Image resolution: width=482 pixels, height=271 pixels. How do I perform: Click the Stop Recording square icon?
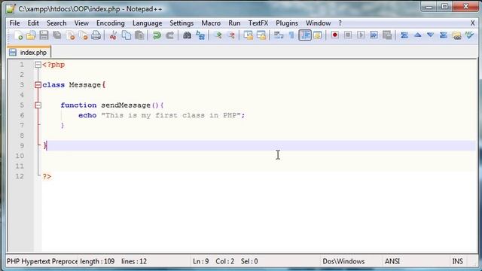coord(348,35)
